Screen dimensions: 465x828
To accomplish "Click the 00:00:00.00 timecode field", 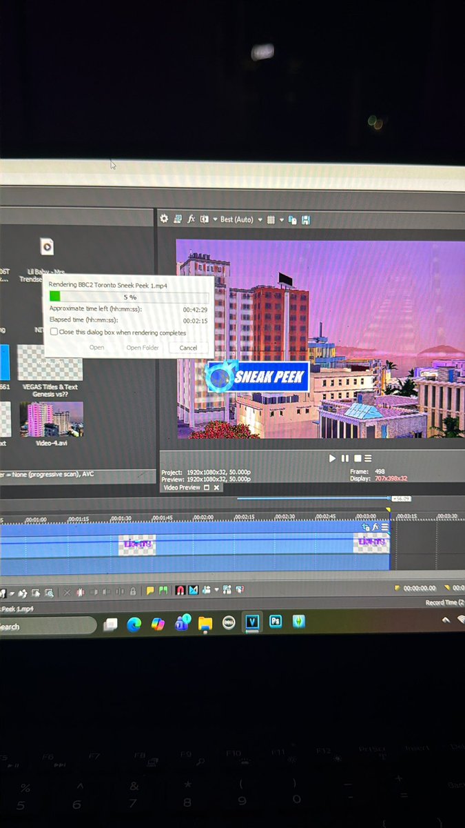I will (x=420, y=588).
